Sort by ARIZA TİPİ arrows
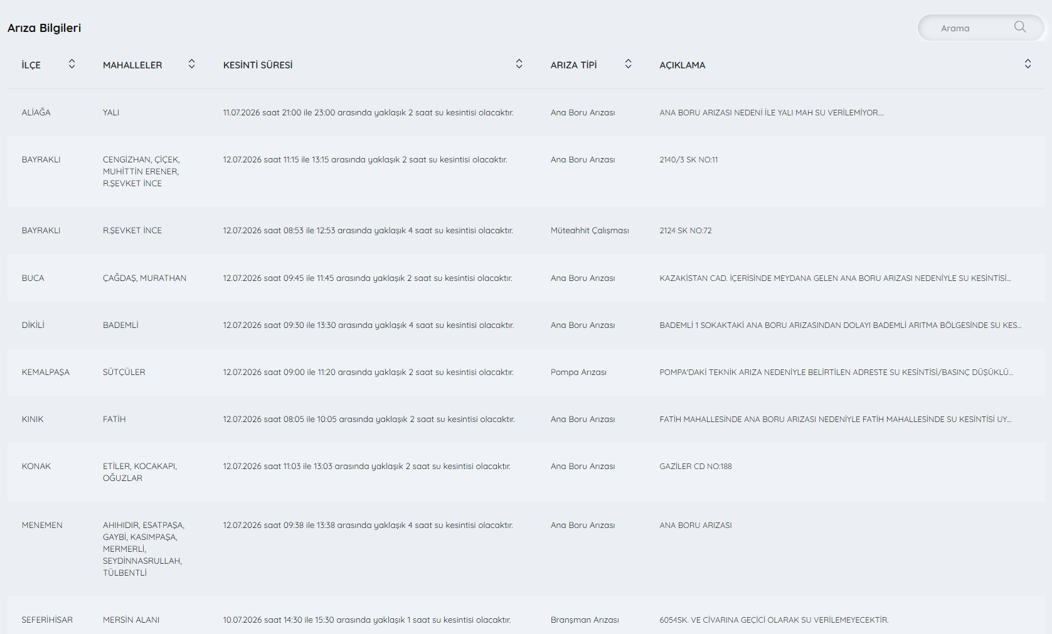 (x=629, y=64)
